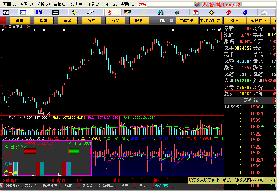Viewport: 278px width, 192px height.
Task: Select the candlestick K-line chart icon
Action: pos(23,12)
